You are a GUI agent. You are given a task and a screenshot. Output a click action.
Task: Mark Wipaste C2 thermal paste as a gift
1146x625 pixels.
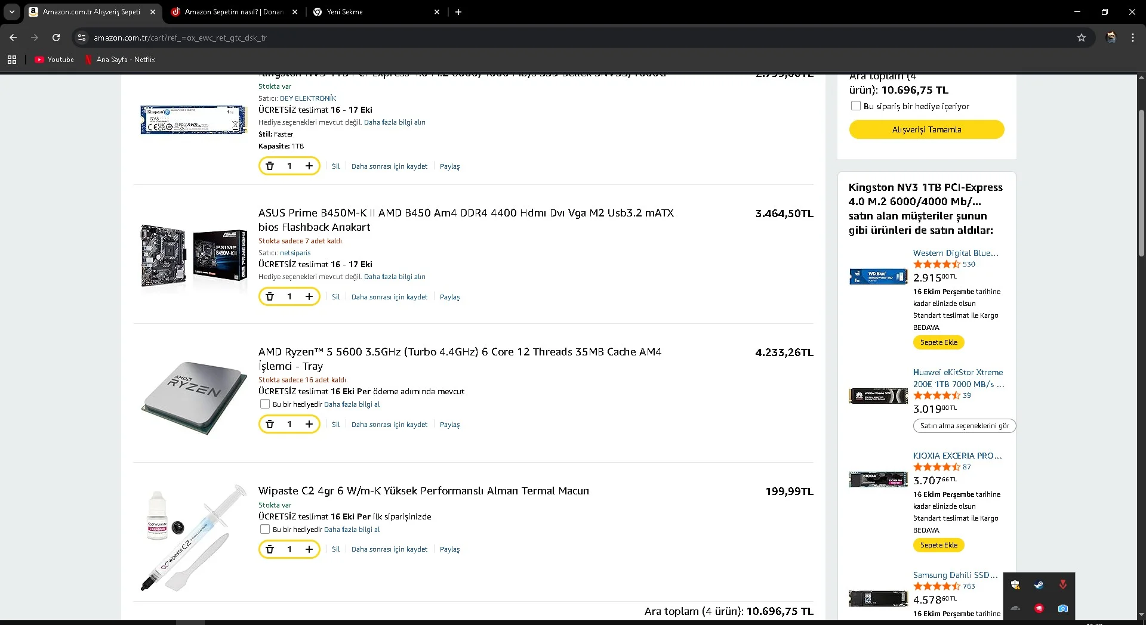pos(265,530)
